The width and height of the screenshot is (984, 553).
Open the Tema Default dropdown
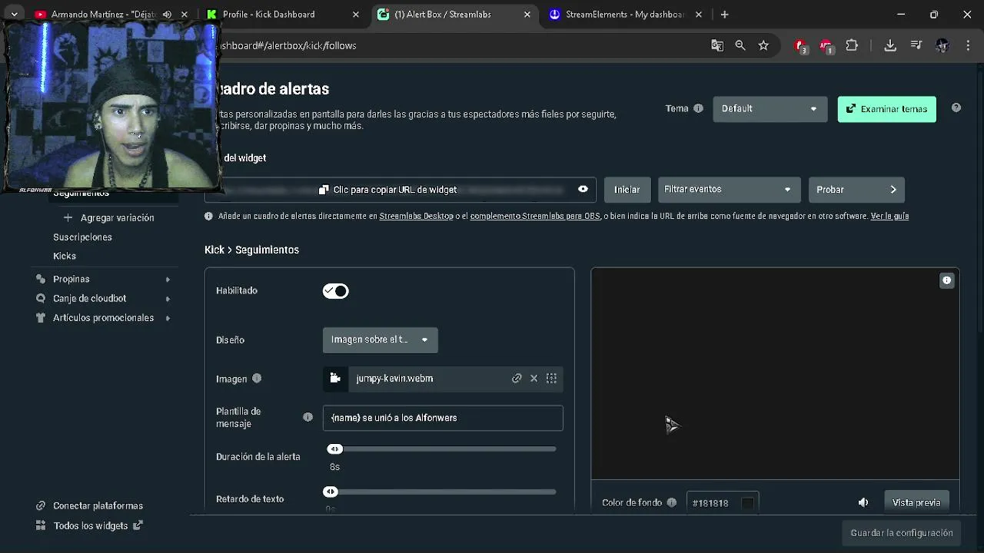770,108
